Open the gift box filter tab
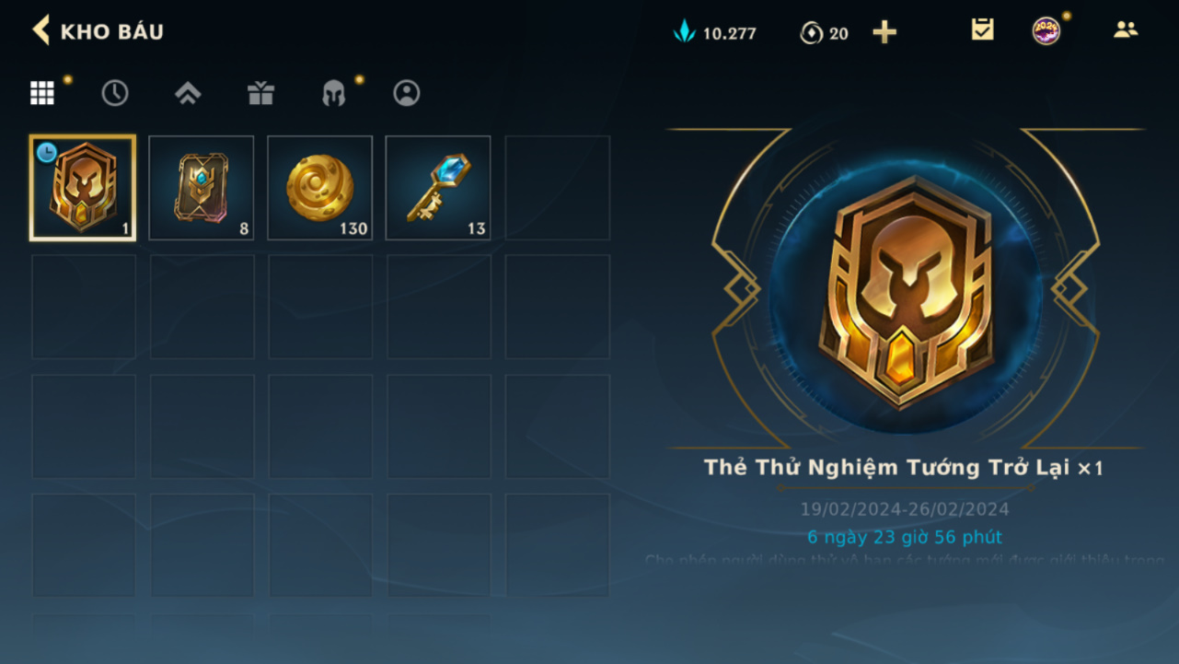Screen dimensions: 1179x664 coord(260,93)
